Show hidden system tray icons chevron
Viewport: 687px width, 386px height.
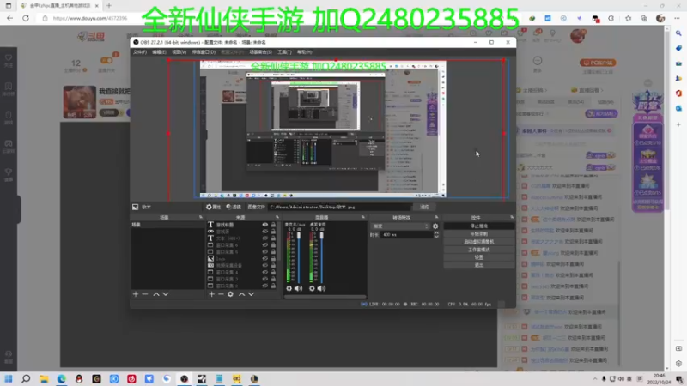595,379
